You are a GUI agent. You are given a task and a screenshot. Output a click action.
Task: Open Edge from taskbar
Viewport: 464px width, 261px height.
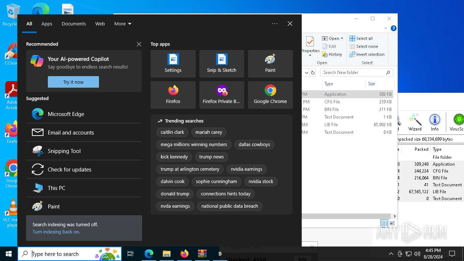149,254
